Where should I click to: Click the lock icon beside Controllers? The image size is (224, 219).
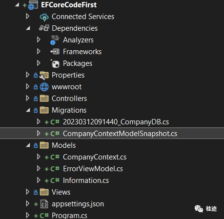coord(36,99)
